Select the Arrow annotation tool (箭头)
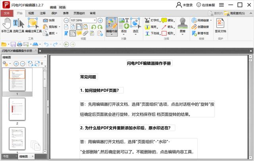This screenshot has width=254, height=161. (x=168, y=27)
